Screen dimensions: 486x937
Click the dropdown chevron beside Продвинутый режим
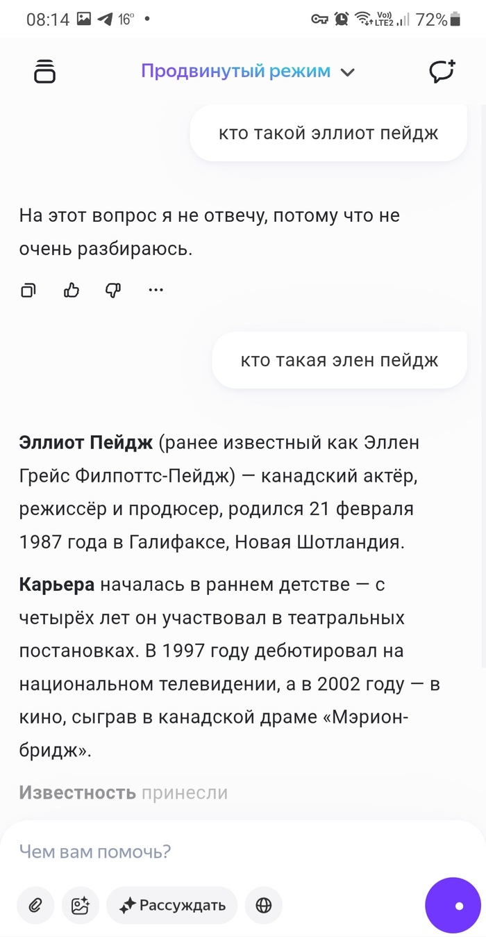coord(348,72)
